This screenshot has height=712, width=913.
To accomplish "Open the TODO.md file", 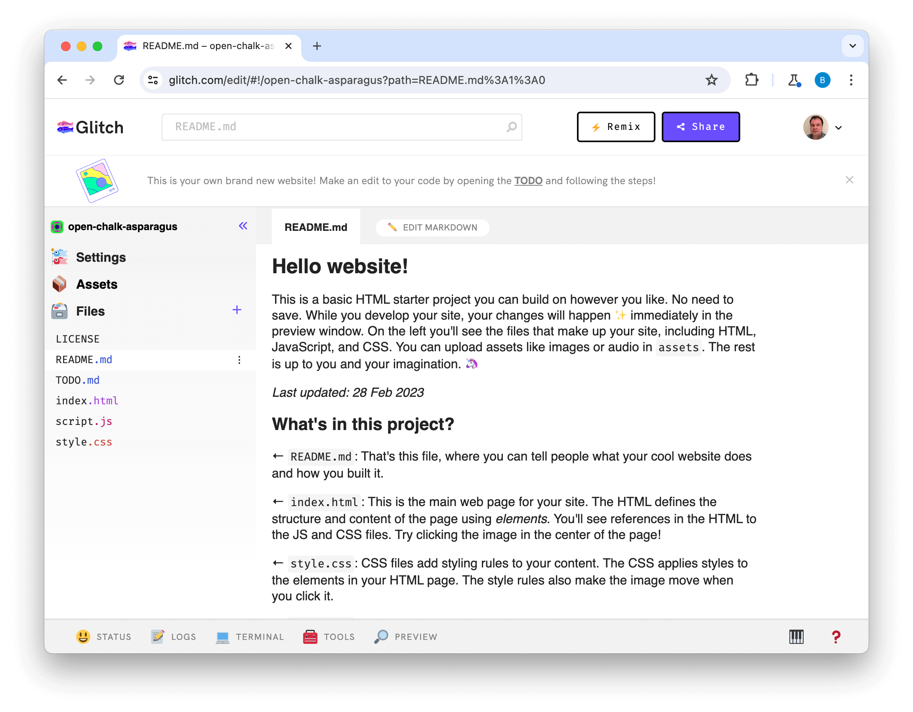I will tap(78, 379).
